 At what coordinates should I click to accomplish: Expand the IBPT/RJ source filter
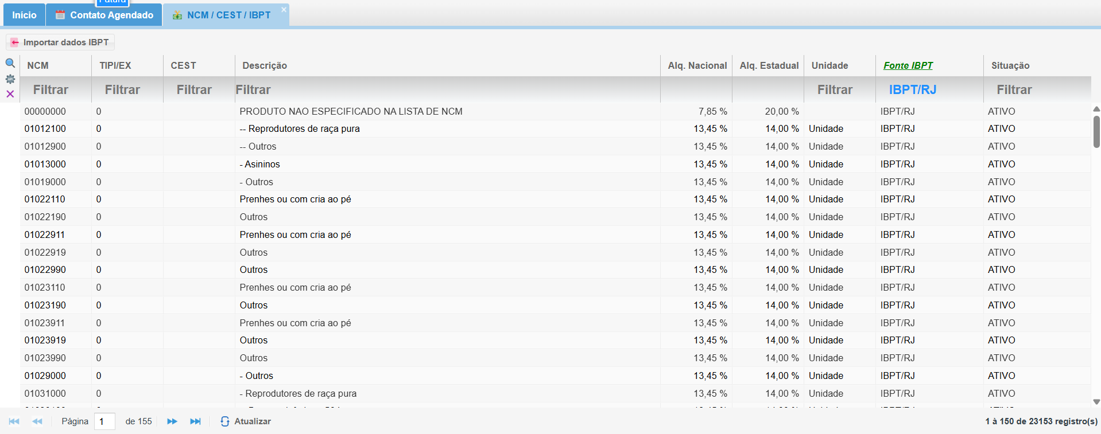pos(912,90)
